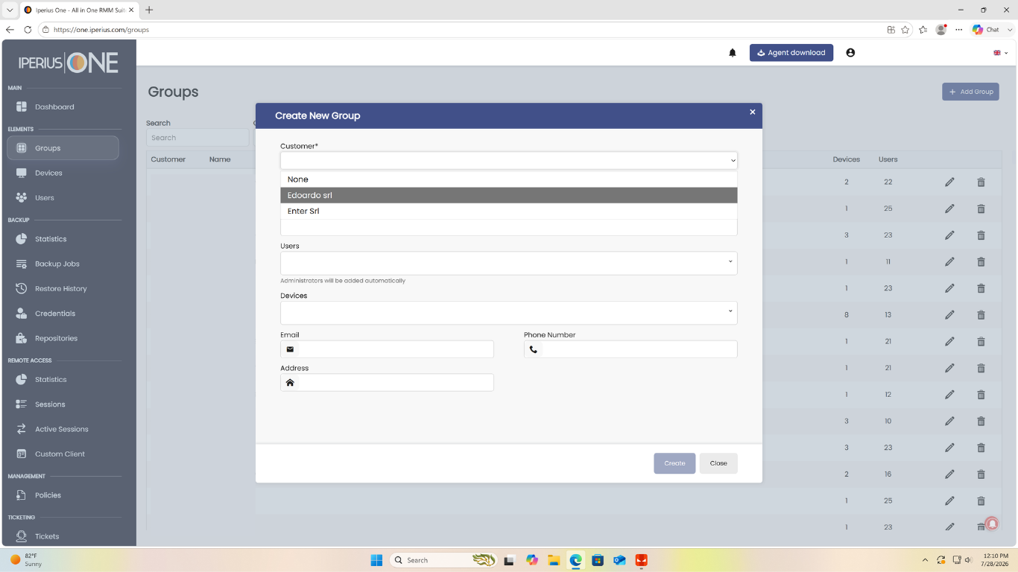The image size is (1018, 572).
Task: Click the Active Sessions icon
Action: (x=22, y=429)
